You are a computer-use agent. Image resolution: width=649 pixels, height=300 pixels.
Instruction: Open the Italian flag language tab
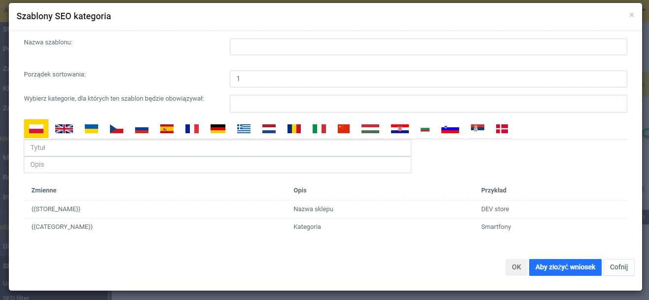pos(319,129)
